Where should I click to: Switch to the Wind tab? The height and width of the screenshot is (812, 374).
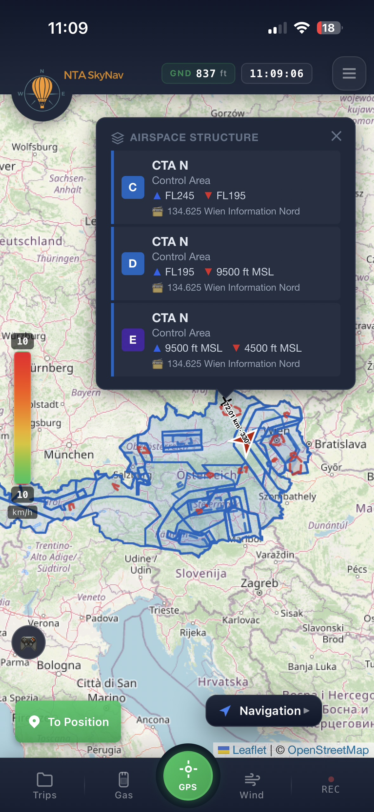(252, 785)
